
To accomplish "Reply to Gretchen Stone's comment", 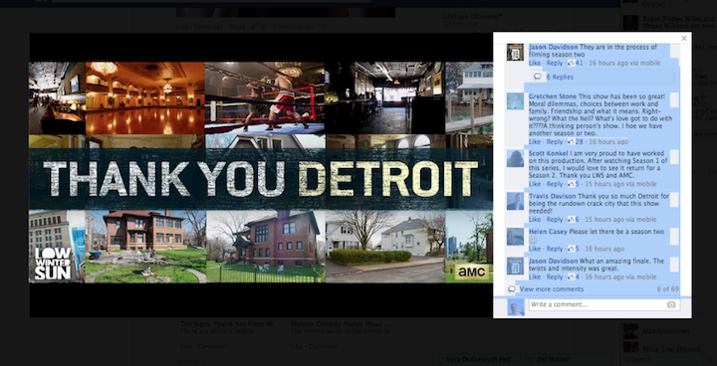I will [555, 142].
